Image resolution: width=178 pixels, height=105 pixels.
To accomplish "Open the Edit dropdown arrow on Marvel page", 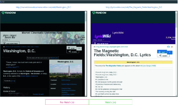I will point(79,48).
